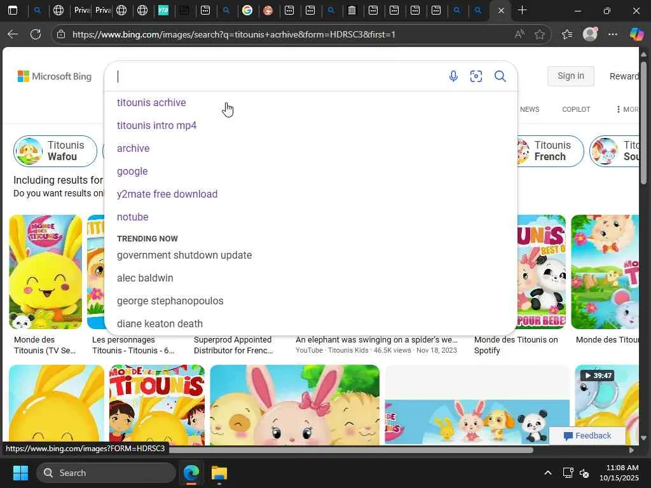Screen dimensions: 651x488
Task: Open 'Superprod Appointed Distributor' result caption
Action: 233,345
